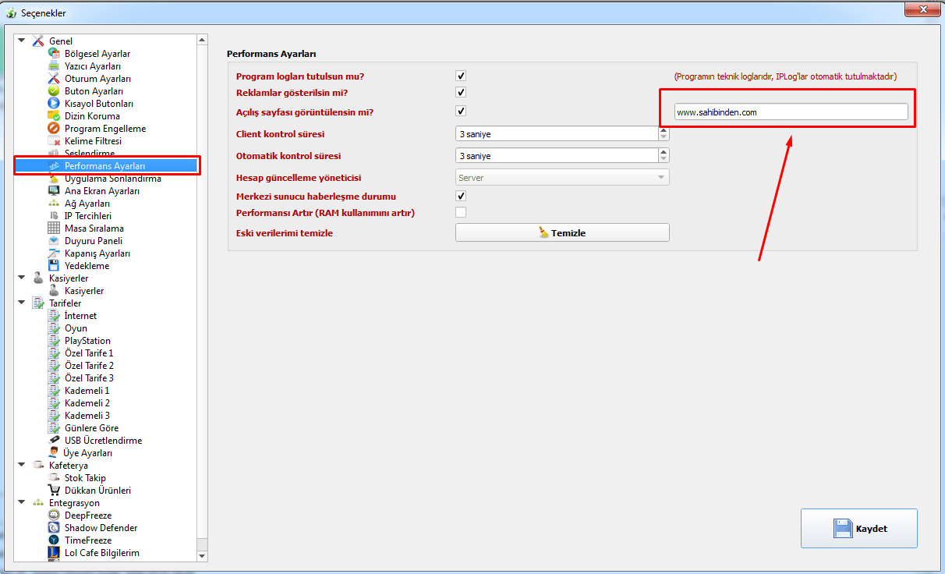
Task: Select Kademeli 1 tariff
Action: [x=87, y=391]
